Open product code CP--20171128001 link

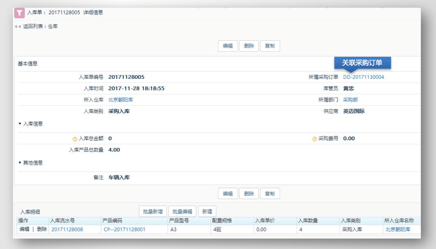click(x=124, y=229)
